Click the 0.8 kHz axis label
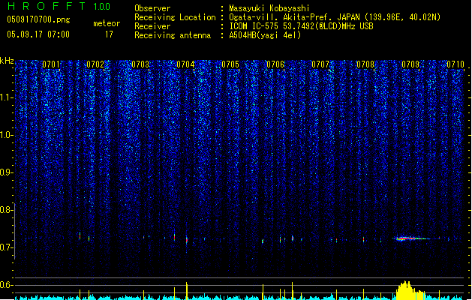Screen dimensions: 472x300 (7, 210)
